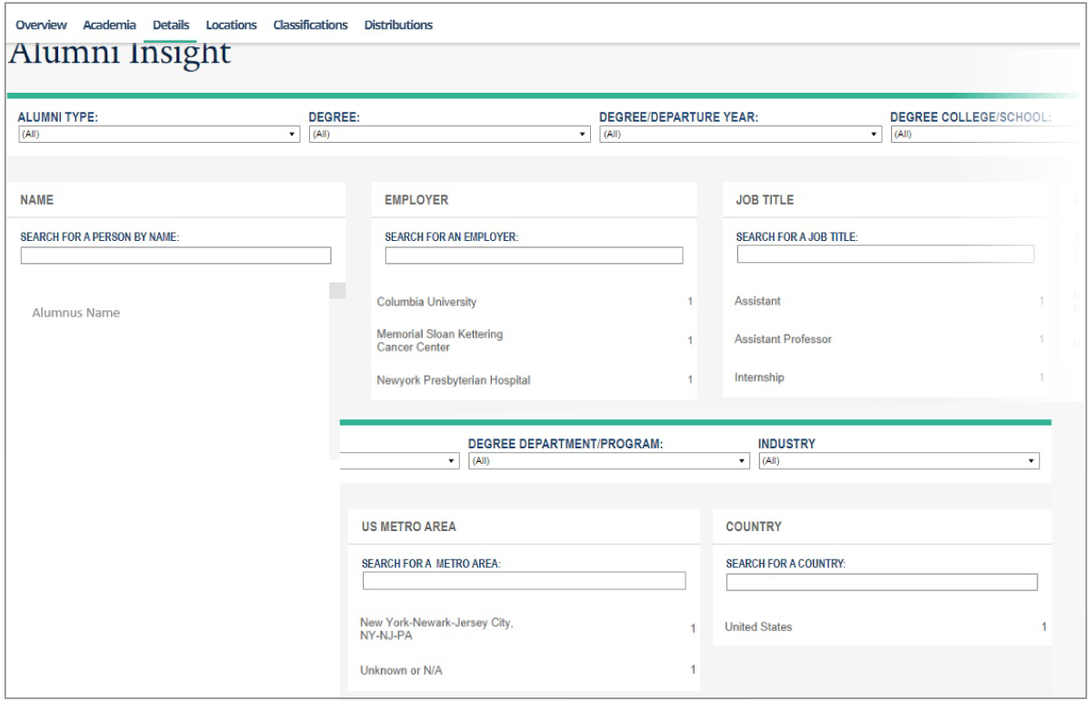This screenshot has height=703, width=1091.
Task: Click the metro area search field
Action: [524, 581]
